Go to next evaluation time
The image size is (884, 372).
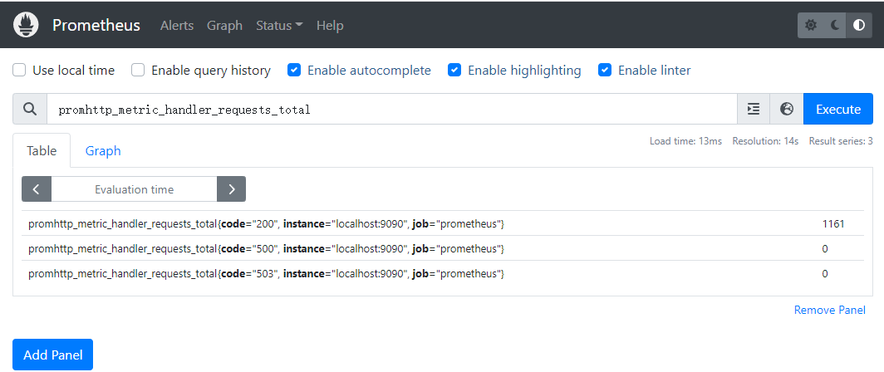coord(231,189)
